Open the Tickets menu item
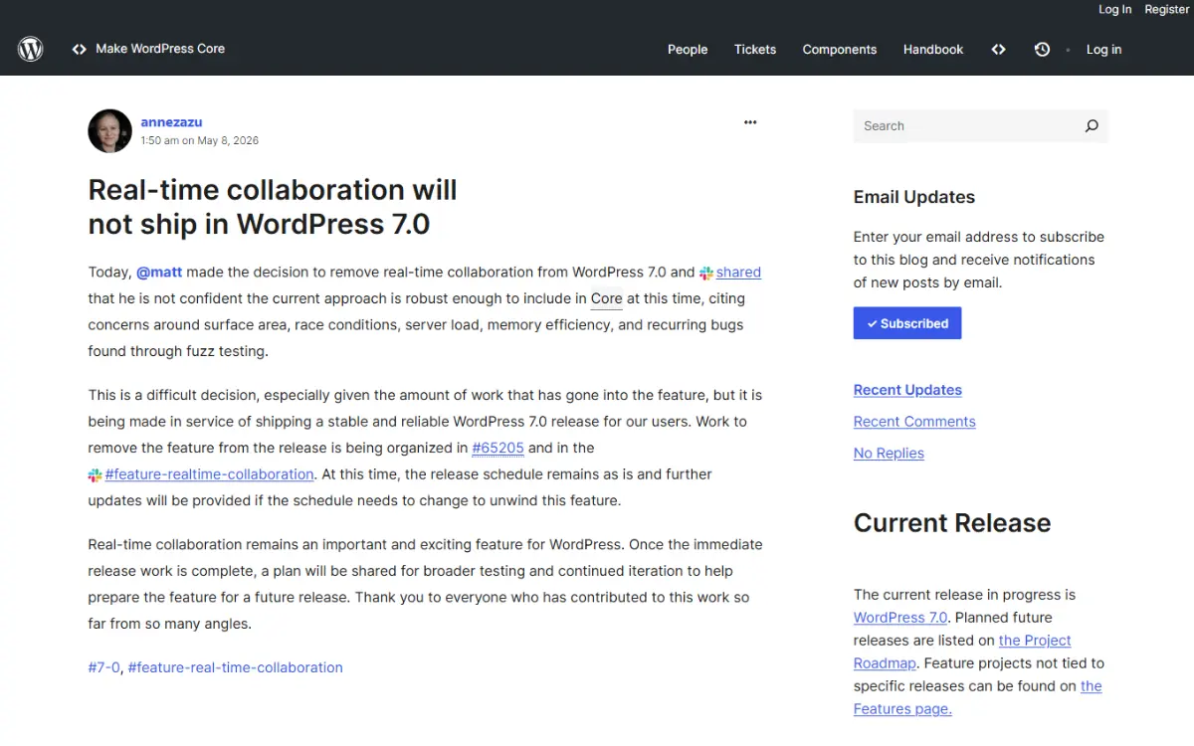Image resolution: width=1194 pixels, height=746 pixels. point(755,49)
